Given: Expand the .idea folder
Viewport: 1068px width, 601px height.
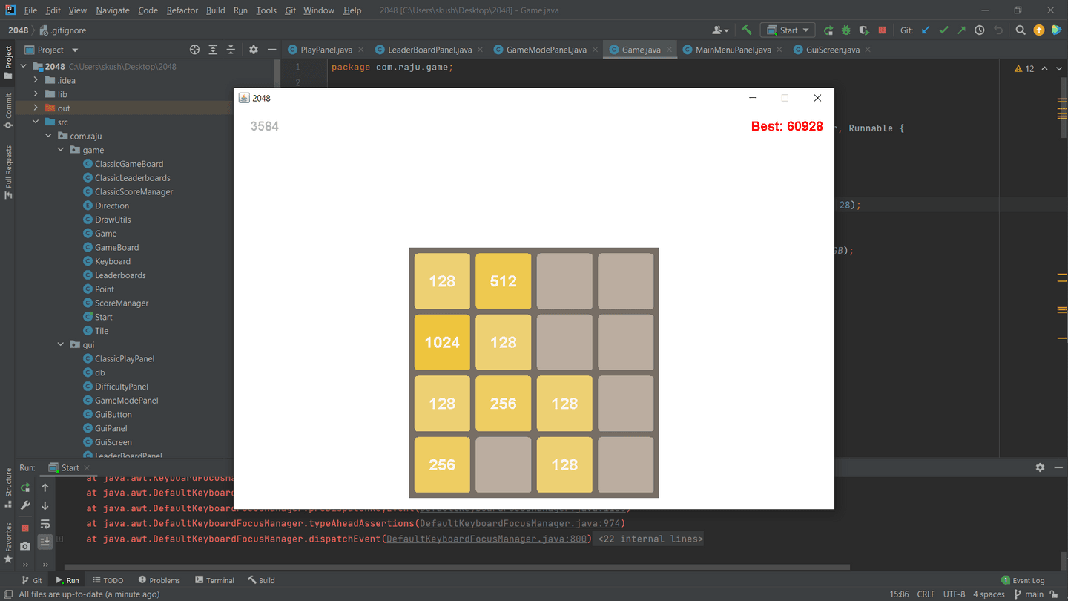Looking at the screenshot, I should point(36,80).
